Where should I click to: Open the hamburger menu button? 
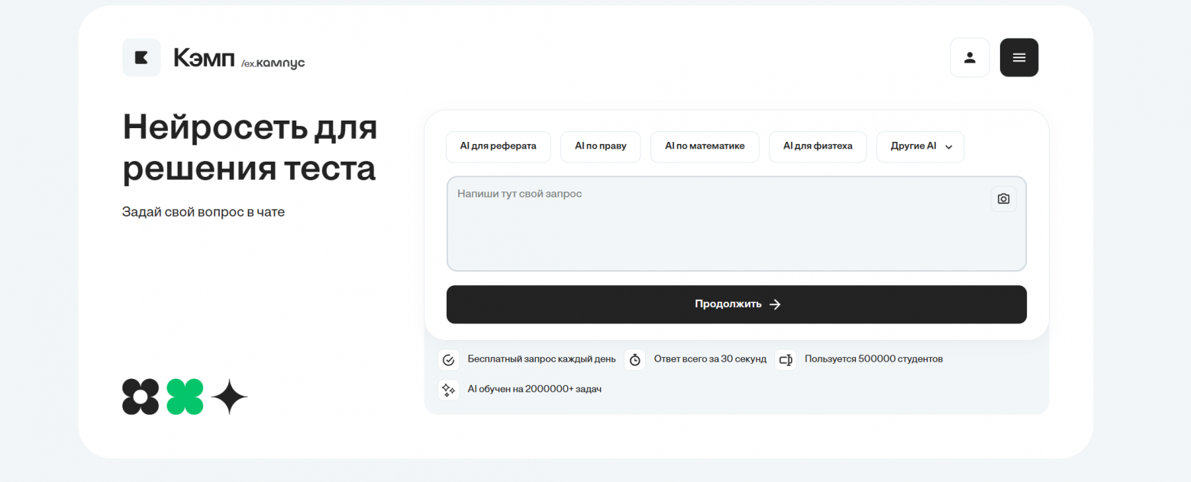(1018, 58)
